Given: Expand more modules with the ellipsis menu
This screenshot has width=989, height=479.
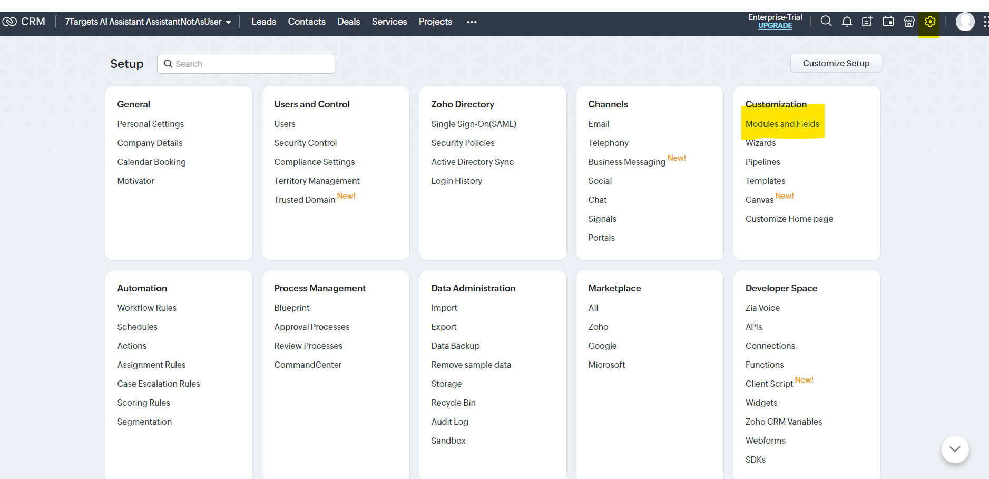Looking at the screenshot, I should [x=472, y=22].
